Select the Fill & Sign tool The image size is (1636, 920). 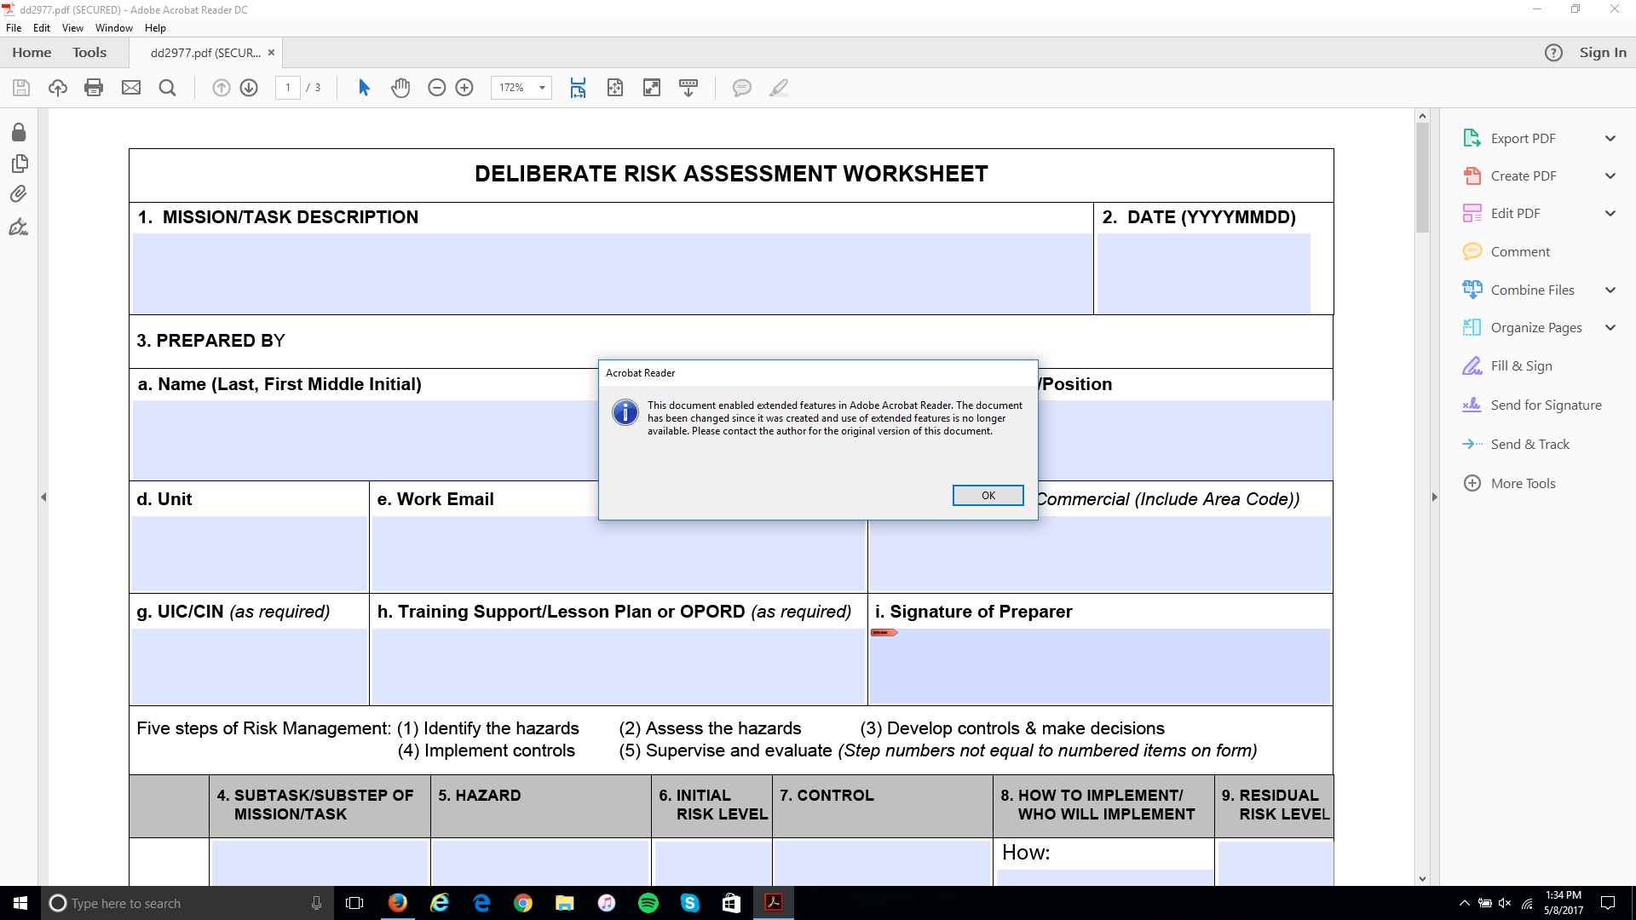[x=1521, y=365]
